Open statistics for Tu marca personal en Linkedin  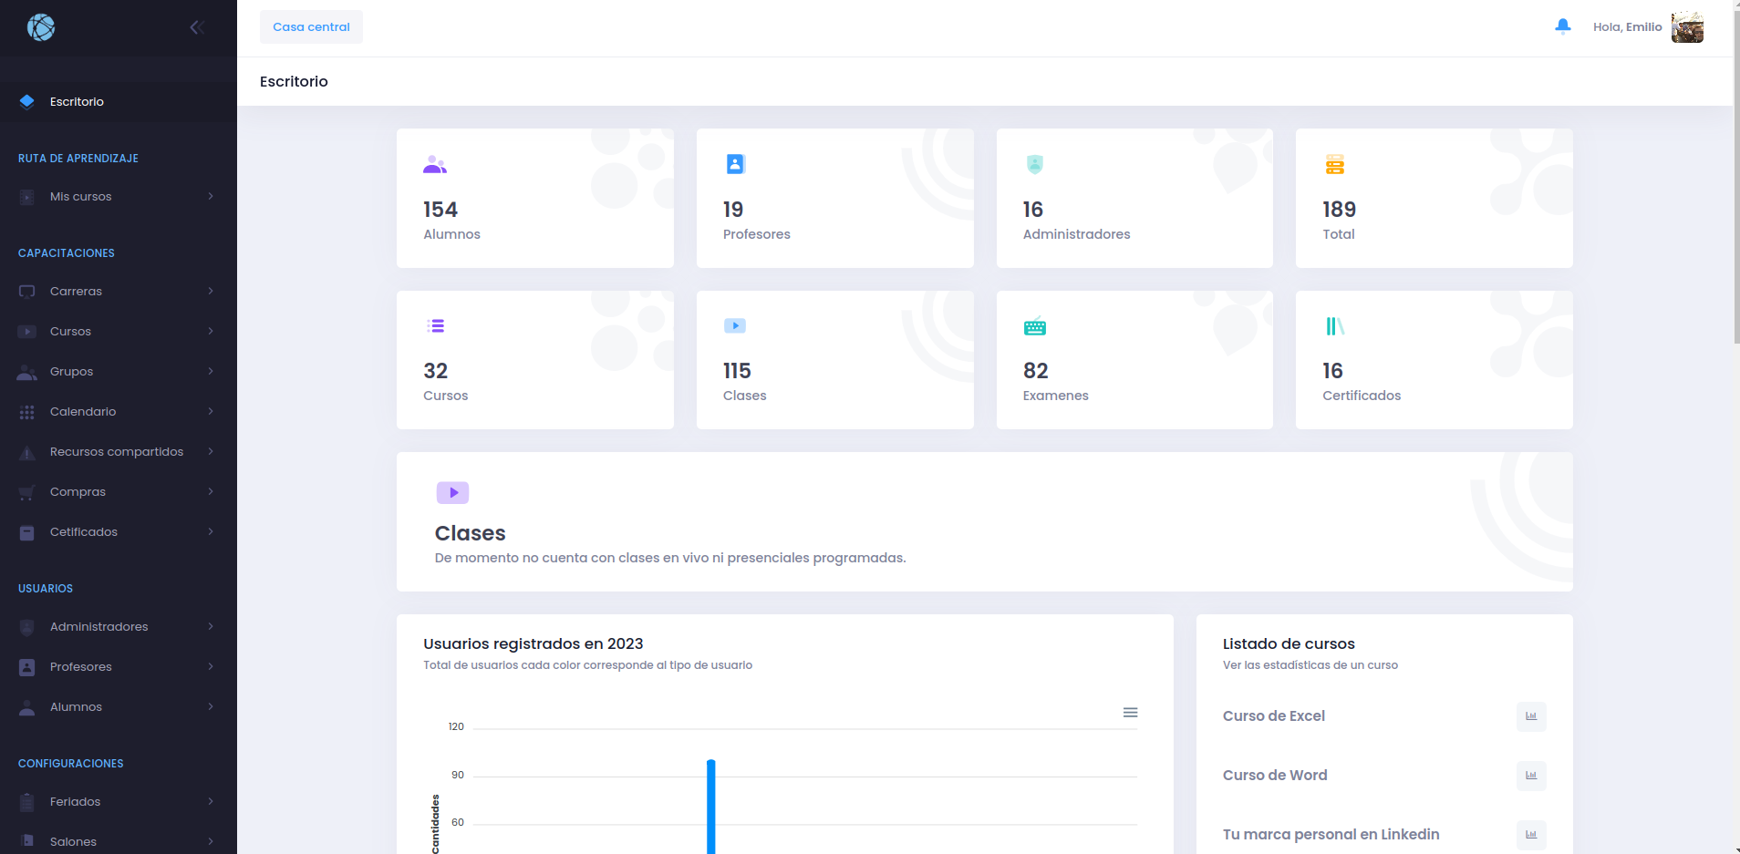(1531, 834)
